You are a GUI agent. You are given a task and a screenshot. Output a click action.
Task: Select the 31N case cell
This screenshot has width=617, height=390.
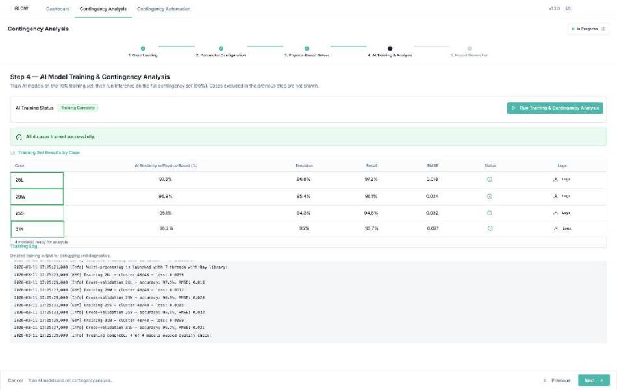tap(38, 229)
